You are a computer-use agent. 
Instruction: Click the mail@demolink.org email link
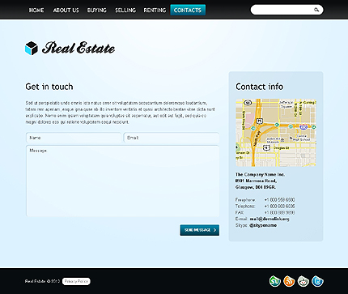point(269,219)
